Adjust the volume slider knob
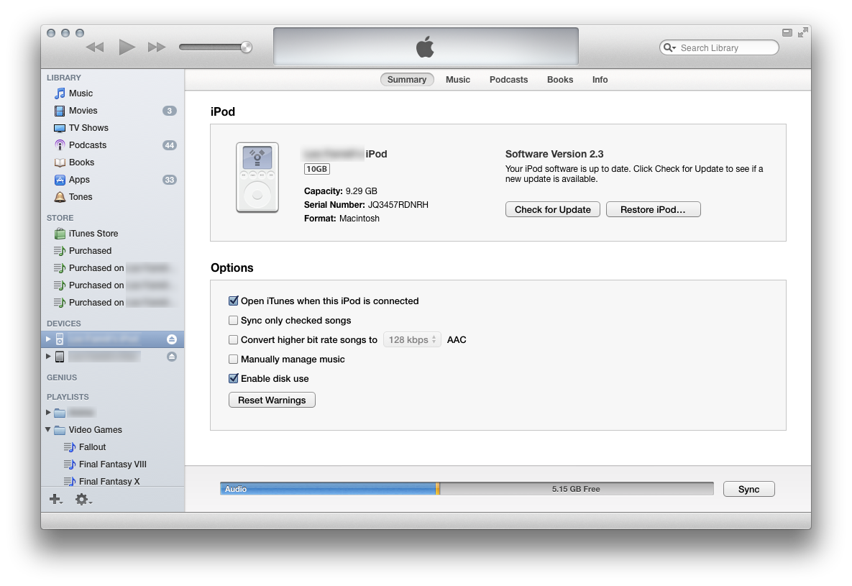Screen dimensions: 852x586 tap(246, 47)
